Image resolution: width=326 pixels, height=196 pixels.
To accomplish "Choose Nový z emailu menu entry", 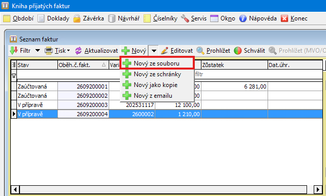I will (157, 96).
